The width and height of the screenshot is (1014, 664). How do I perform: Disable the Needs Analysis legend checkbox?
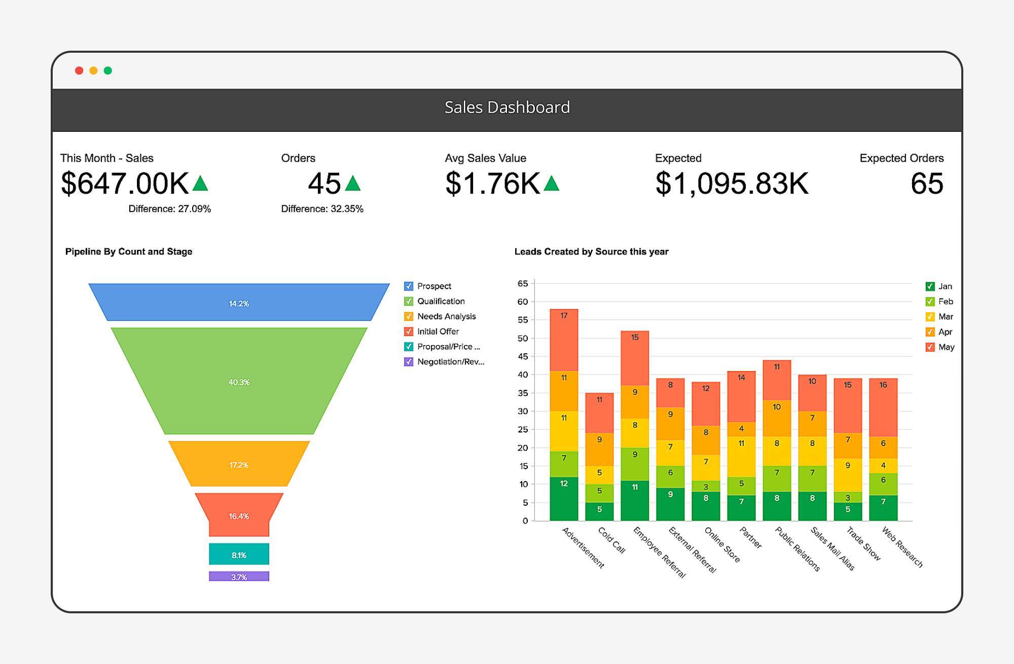[x=409, y=317]
